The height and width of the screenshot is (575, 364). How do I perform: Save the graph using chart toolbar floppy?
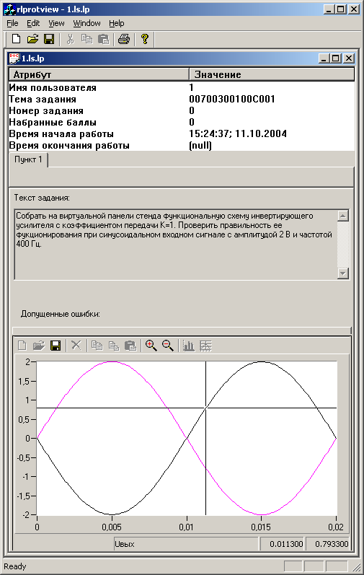pos(56,346)
